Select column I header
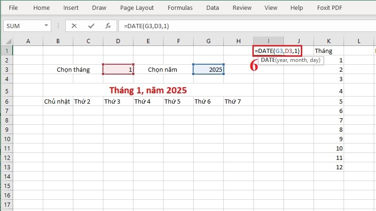Viewport: 376px width, 211px height. [268, 41]
